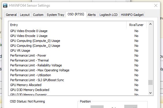Close the Sensor Settings window
Image resolution: width=163 pixels, height=108 pixels.
(x=156, y=5)
